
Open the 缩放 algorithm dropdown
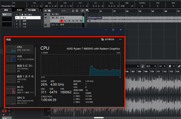point(151,66)
